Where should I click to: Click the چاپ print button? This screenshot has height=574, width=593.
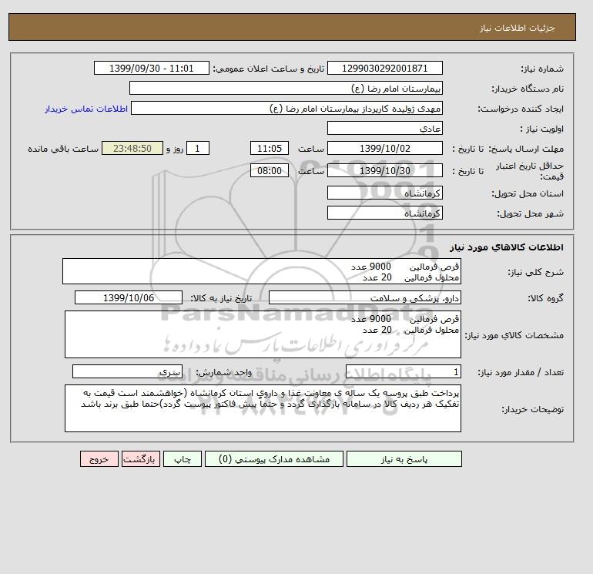183,459
